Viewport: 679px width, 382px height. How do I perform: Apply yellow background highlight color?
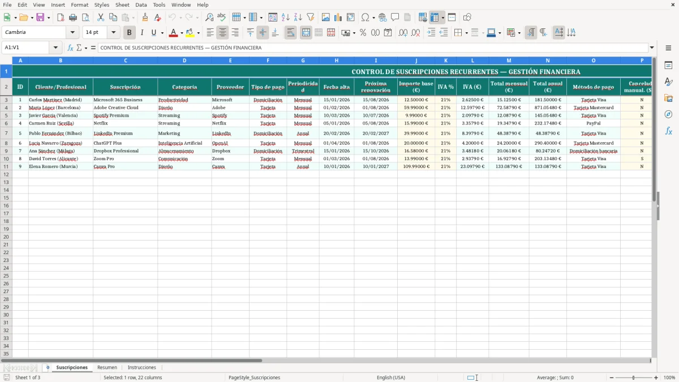(x=190, y=33)
